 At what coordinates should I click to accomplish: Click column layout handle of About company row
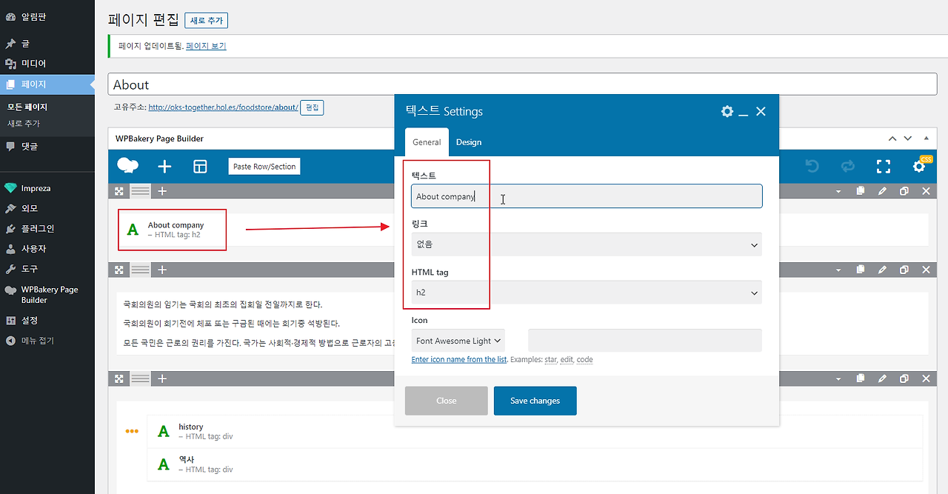141,191
